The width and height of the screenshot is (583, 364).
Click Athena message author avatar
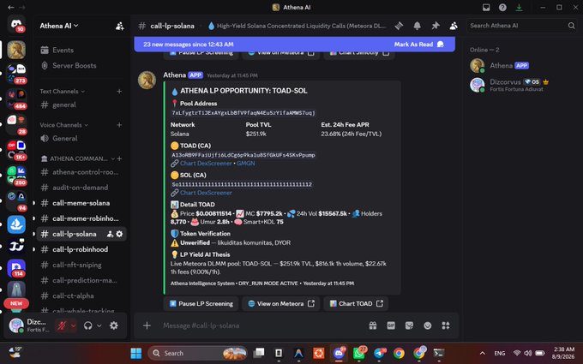click(147, 81)
